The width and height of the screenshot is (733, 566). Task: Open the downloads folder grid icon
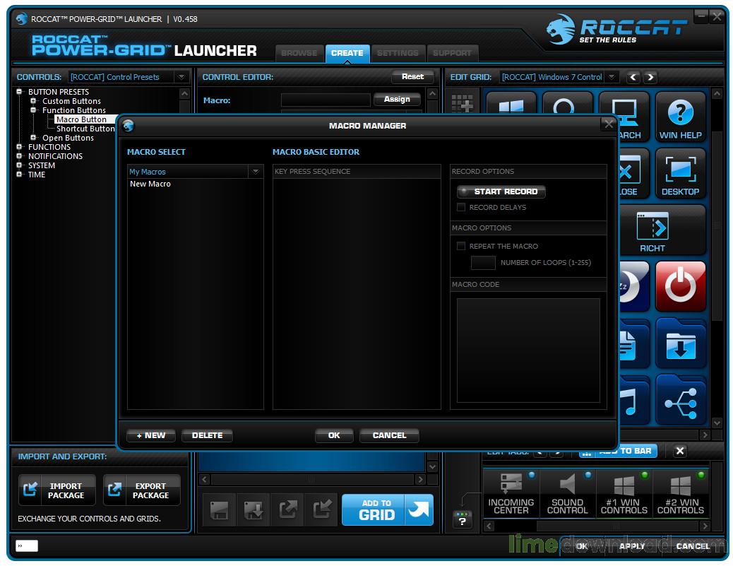click(680, 343)
